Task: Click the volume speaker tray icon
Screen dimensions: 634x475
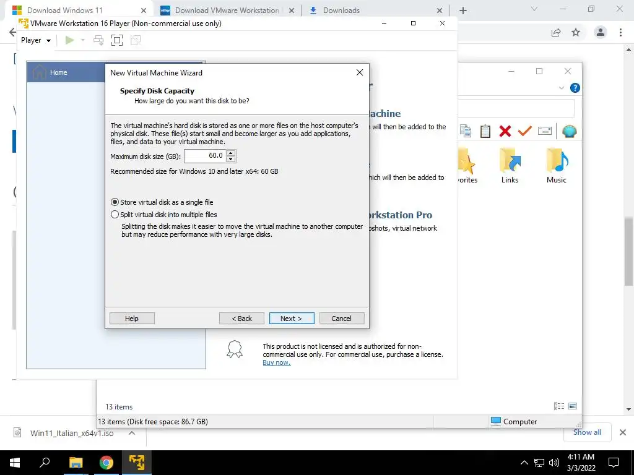Action: 554,463
